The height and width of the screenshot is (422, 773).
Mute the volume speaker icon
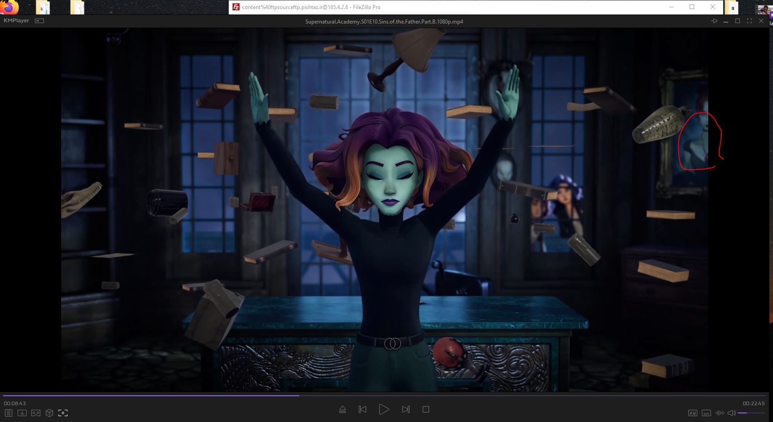coord(731,413)
